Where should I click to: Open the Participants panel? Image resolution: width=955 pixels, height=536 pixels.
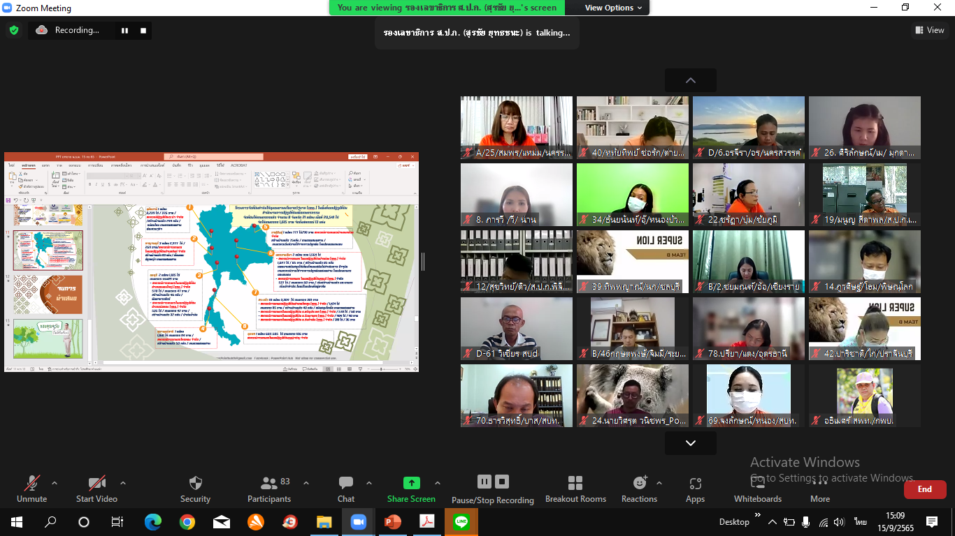point(268,489)
